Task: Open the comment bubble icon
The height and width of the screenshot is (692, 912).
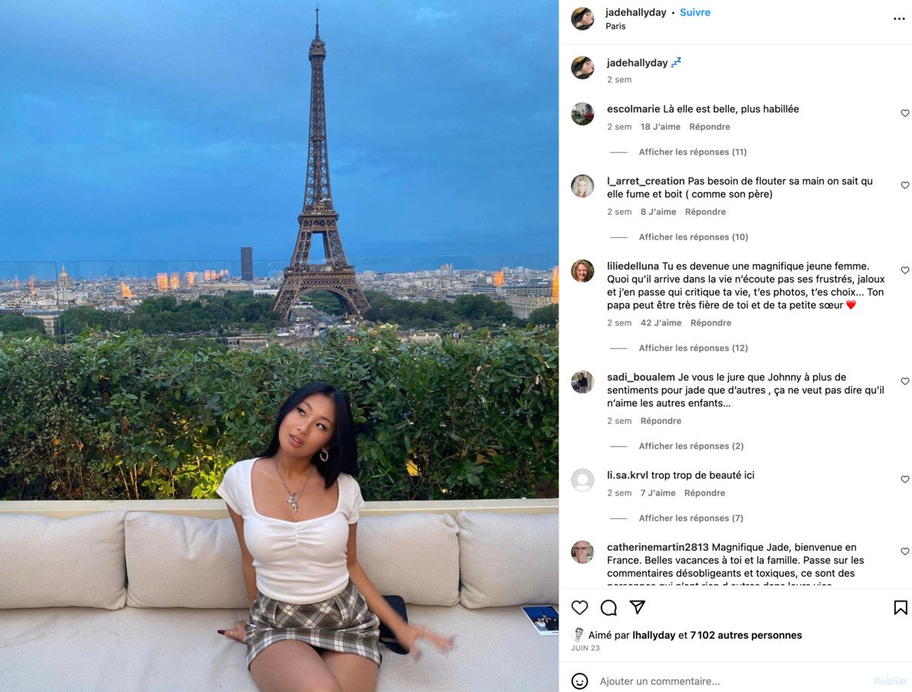Action: click(x=609, y=608)
